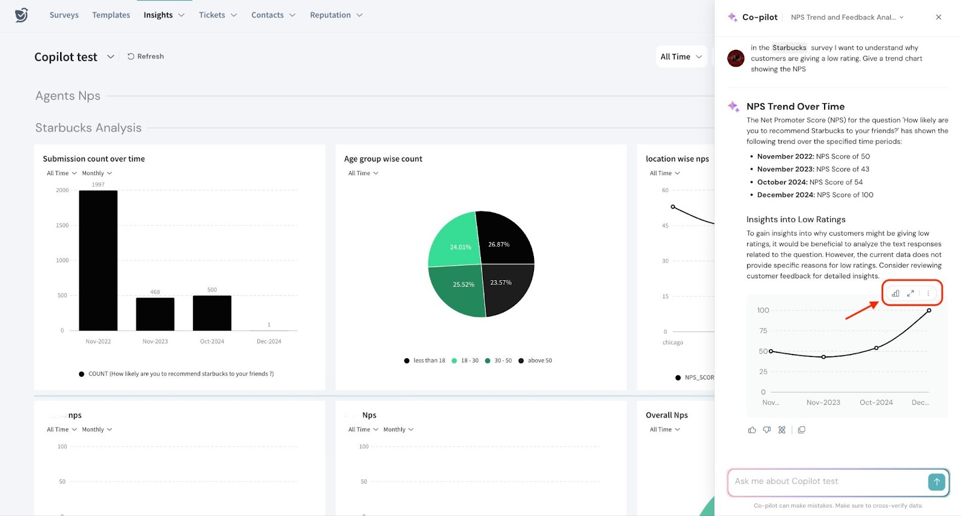Toggle the '18 - 30' legend series
Image resolution: width=961 pixels, height=516 pixels.
[465, 361]
